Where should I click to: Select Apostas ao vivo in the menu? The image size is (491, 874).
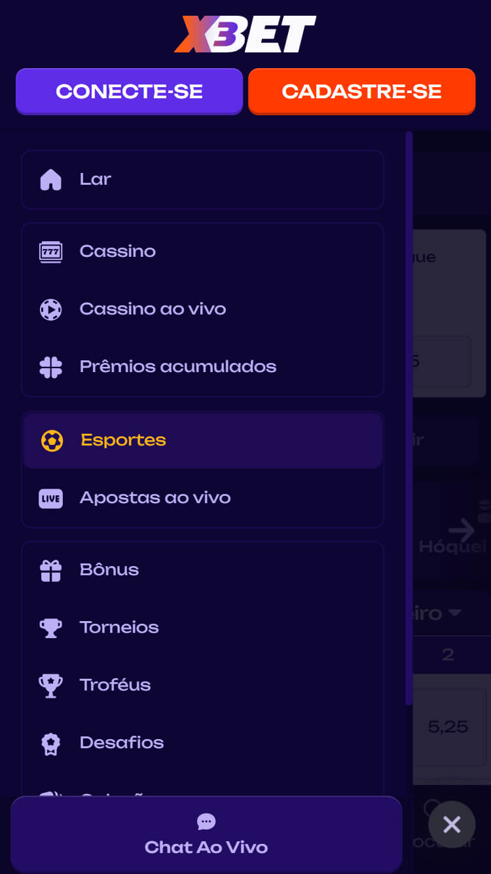click(x=155, y=498)
